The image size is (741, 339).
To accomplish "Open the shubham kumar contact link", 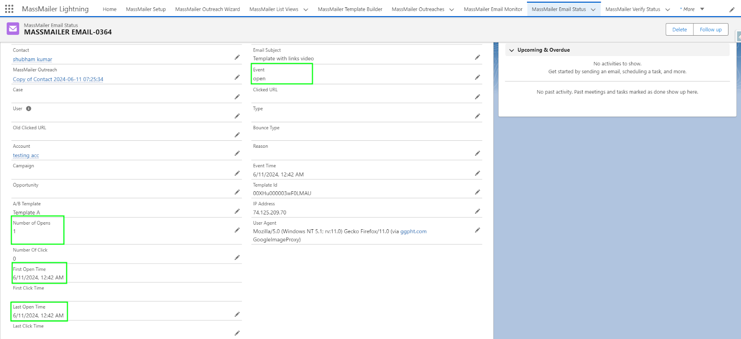I will tap(32, 59).
